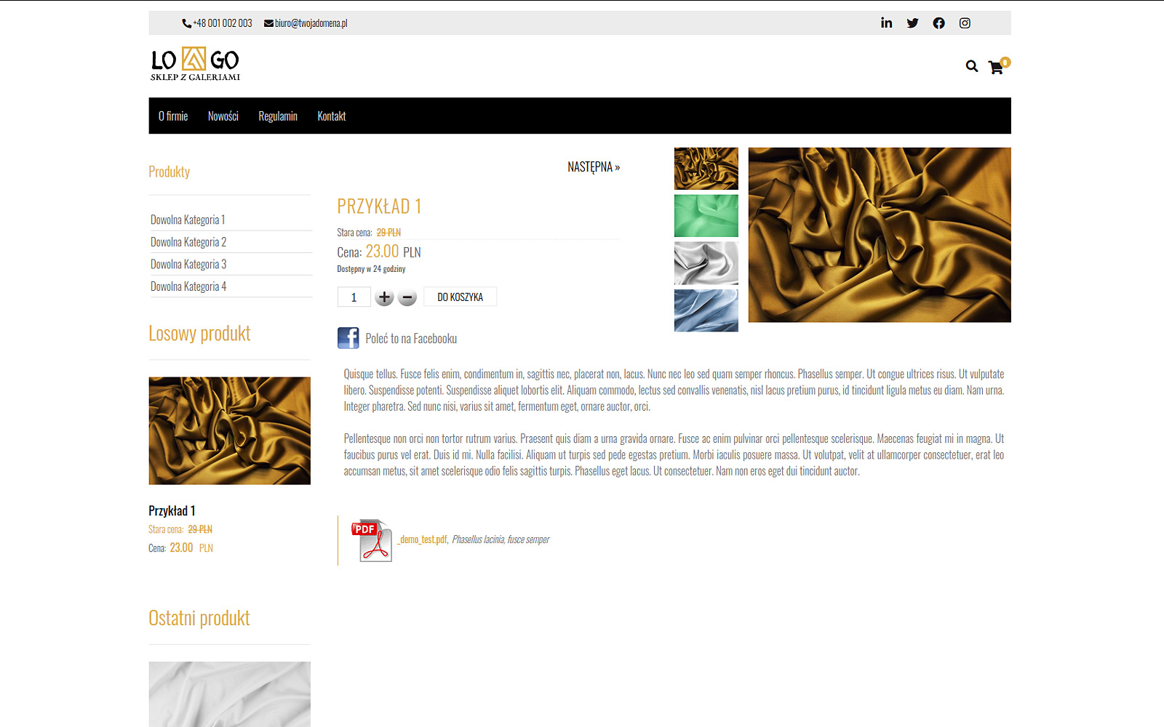Open the Instagram social icon

[x=965, y=23]
